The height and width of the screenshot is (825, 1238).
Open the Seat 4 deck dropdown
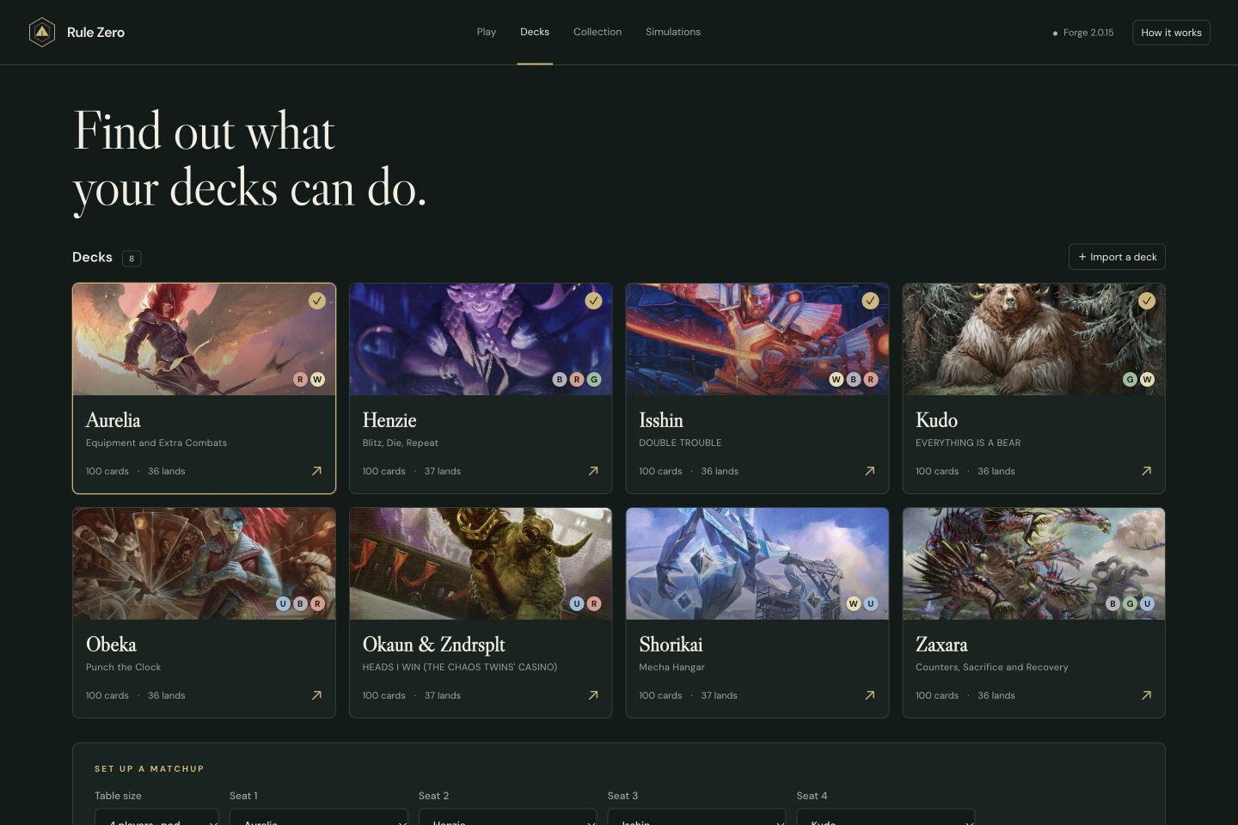point(886,817)
